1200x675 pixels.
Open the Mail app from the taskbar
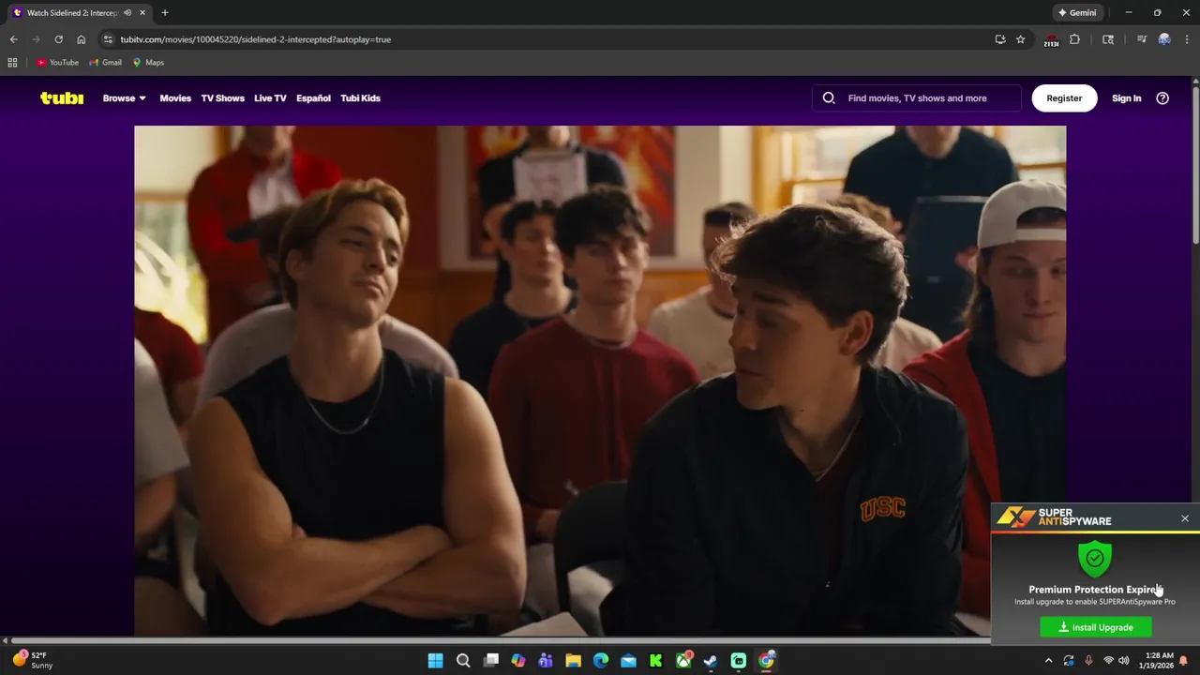pyautogui.click(x=628, y=661)
